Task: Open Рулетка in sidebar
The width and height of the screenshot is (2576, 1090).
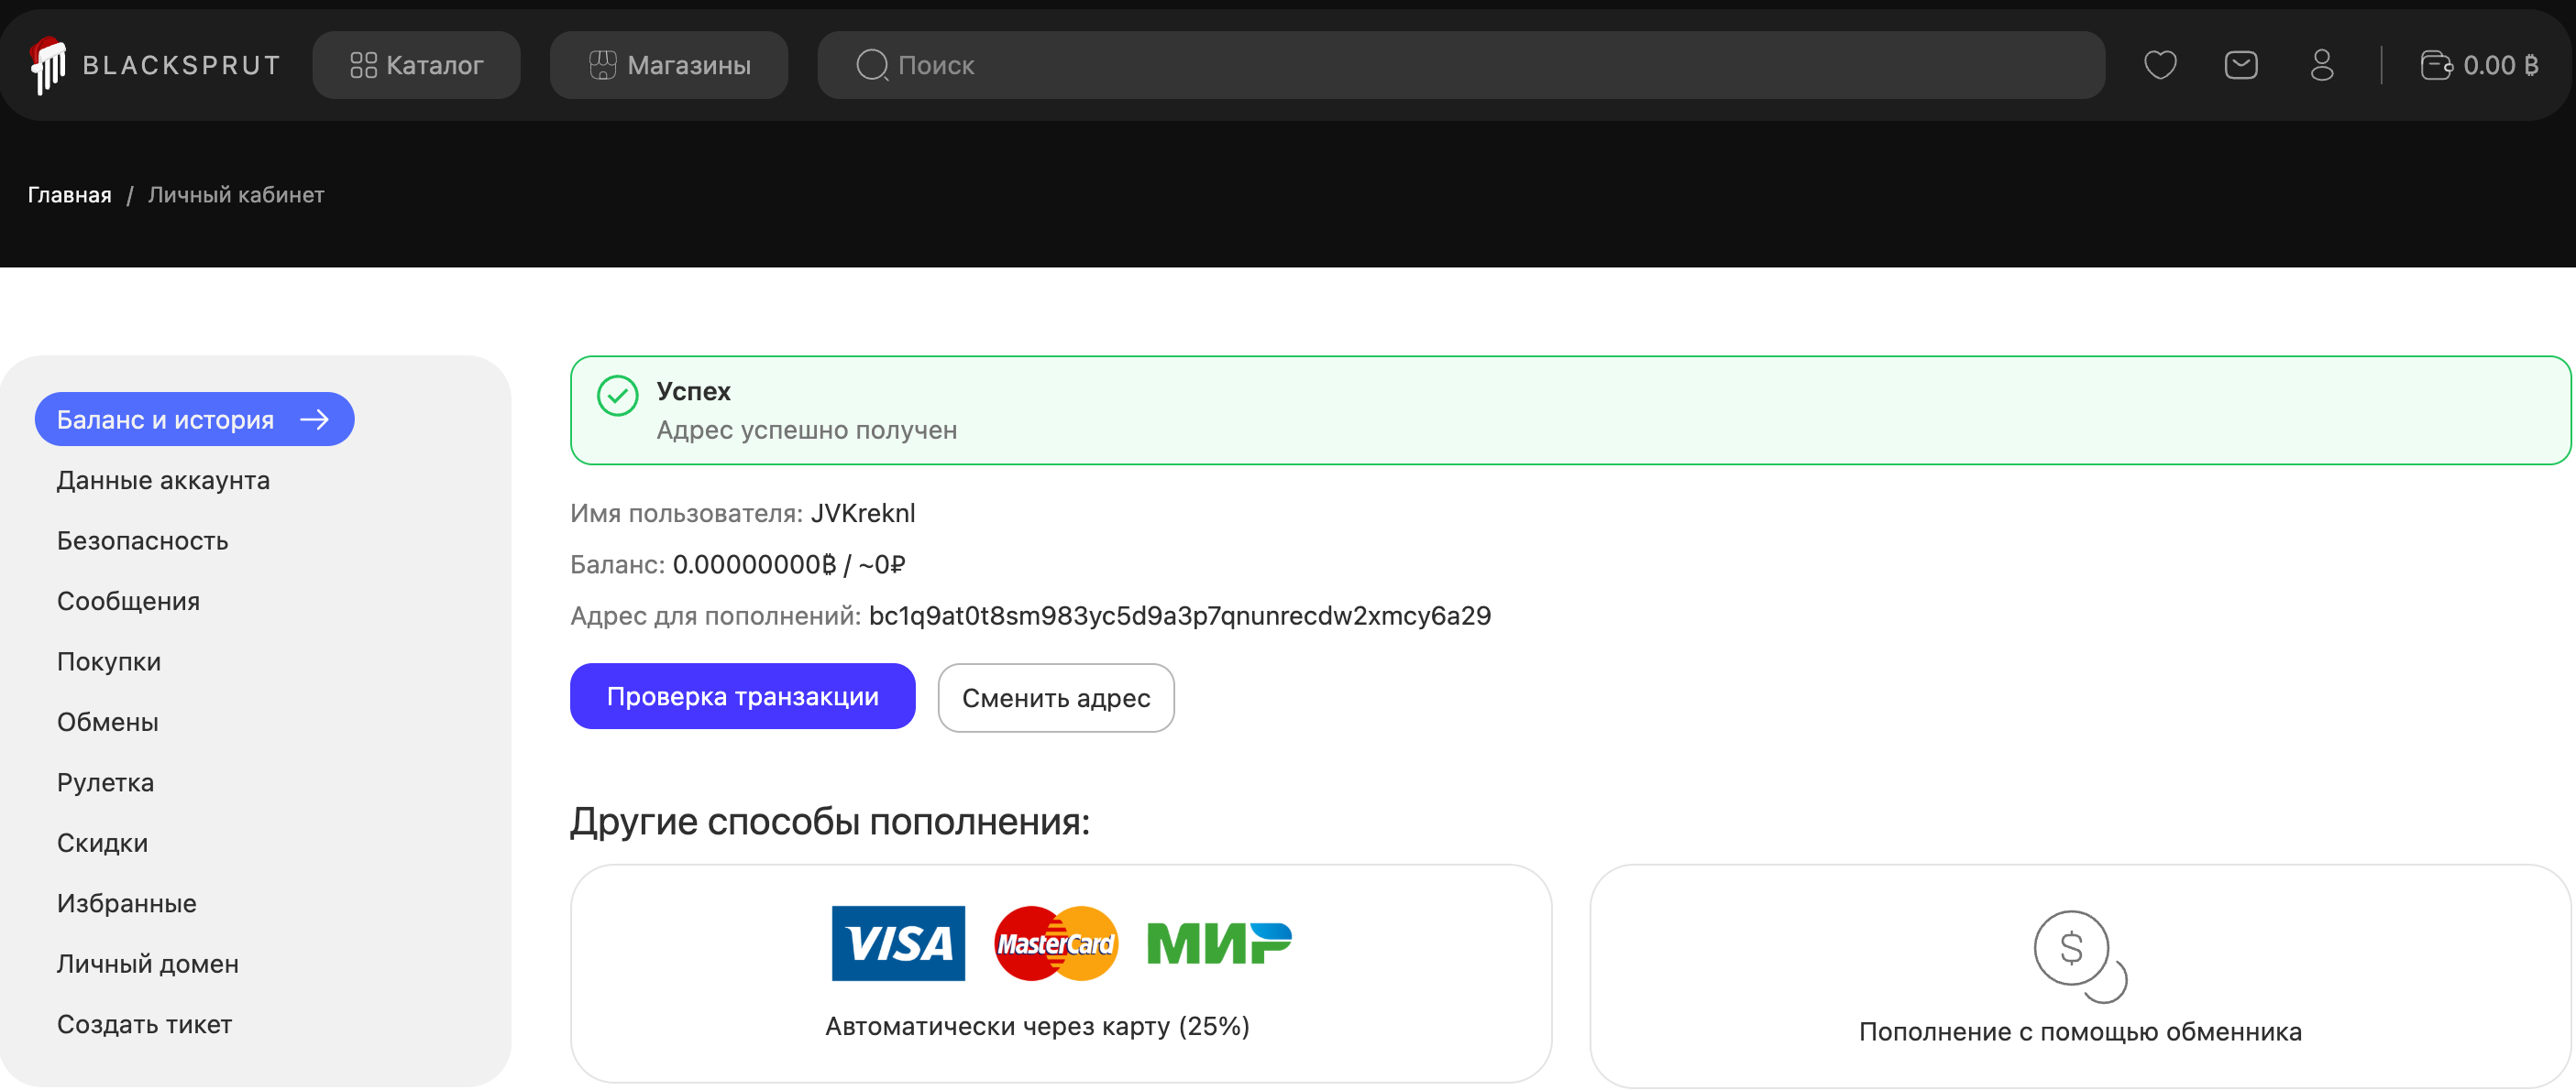Action: (x=105, y=782)
